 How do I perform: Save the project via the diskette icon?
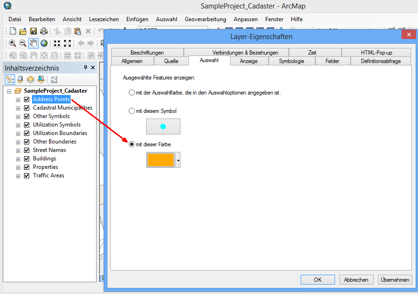[33, 31]
